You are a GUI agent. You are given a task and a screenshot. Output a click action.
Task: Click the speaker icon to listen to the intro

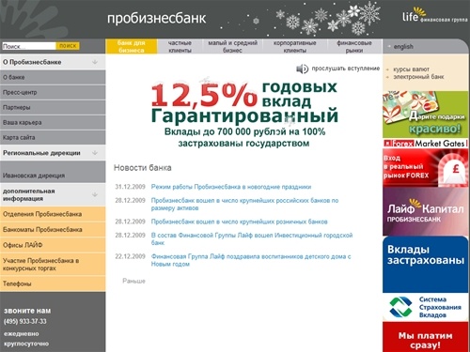pos(302,69)
